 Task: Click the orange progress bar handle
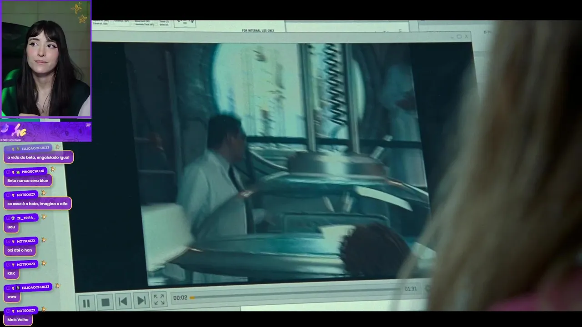coord(192,297)
